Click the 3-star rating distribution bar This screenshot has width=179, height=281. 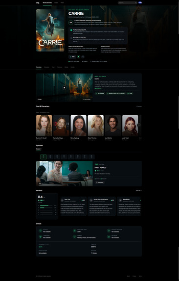[x=46, y=210]
